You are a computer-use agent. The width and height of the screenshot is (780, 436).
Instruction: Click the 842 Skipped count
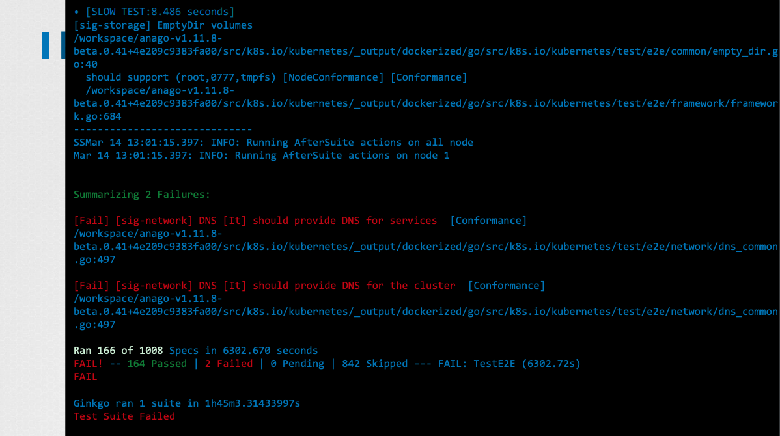click(374, 363)
